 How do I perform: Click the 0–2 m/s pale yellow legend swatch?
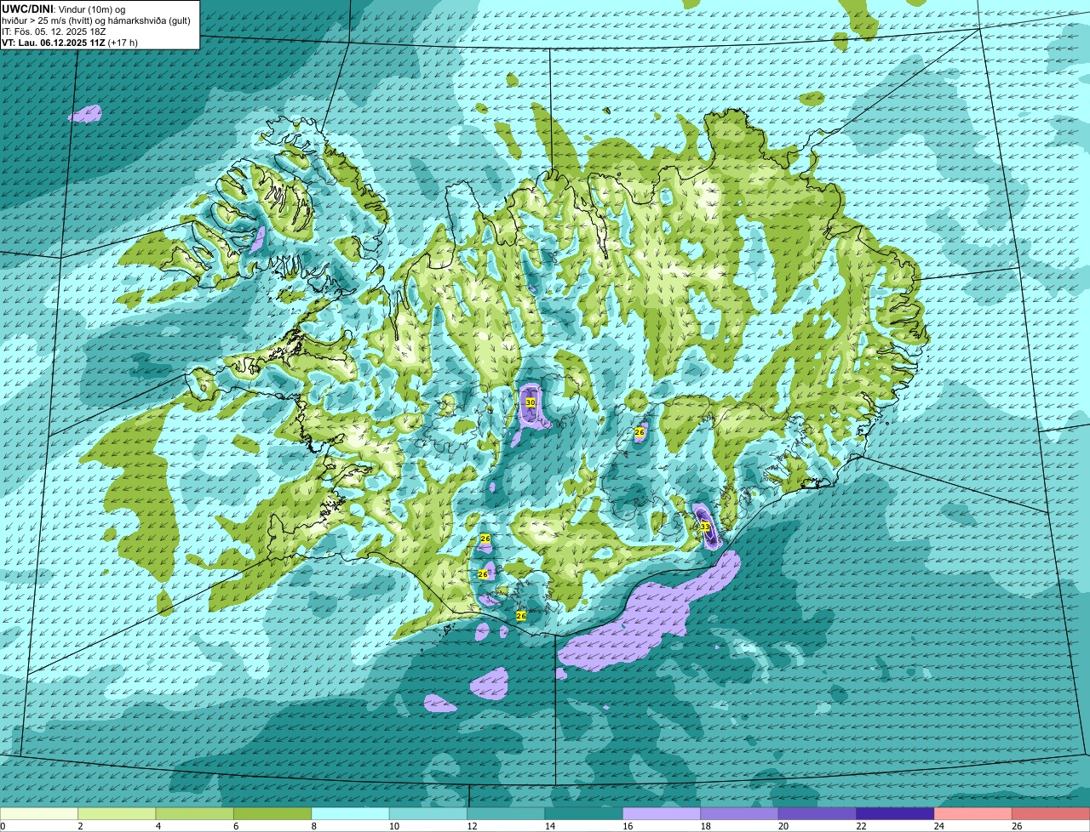click(x=39, y=814)
